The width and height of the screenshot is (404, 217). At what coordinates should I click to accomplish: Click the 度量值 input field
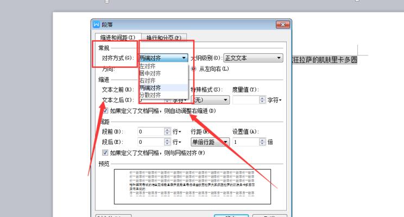point(246,100)
